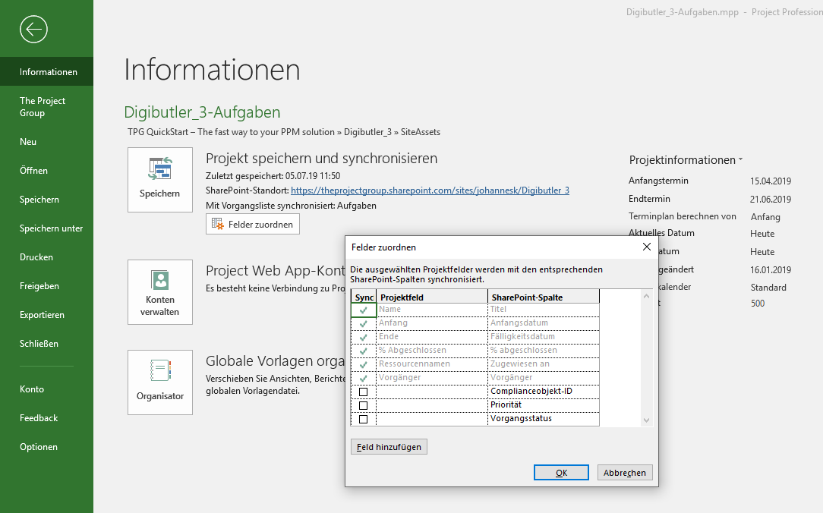
Task: Open the Öffnen menu item
Action: (34, 171)
